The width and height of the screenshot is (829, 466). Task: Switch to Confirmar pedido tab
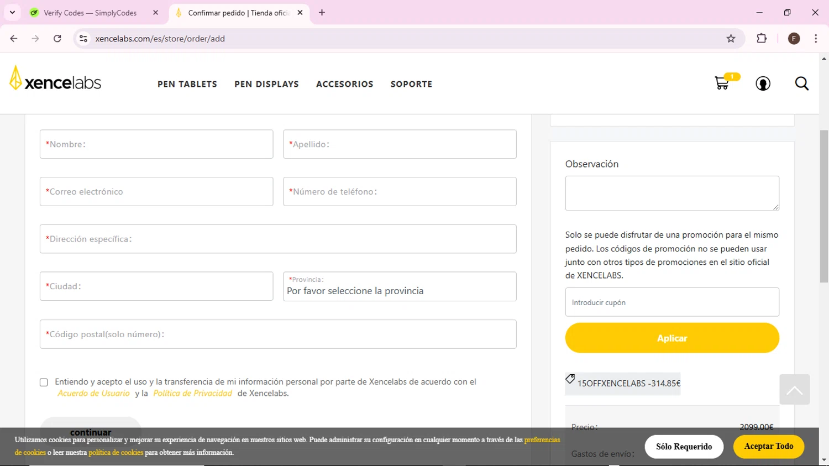point(239,13)
